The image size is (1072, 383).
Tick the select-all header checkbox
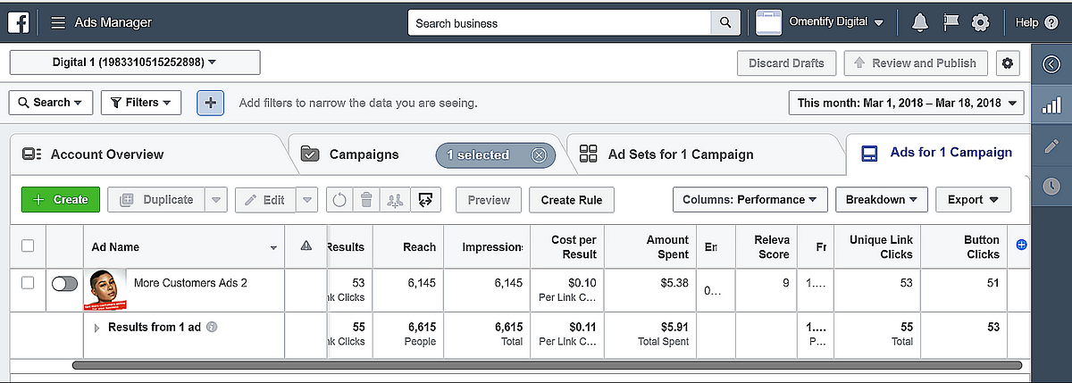coord(28,246)
